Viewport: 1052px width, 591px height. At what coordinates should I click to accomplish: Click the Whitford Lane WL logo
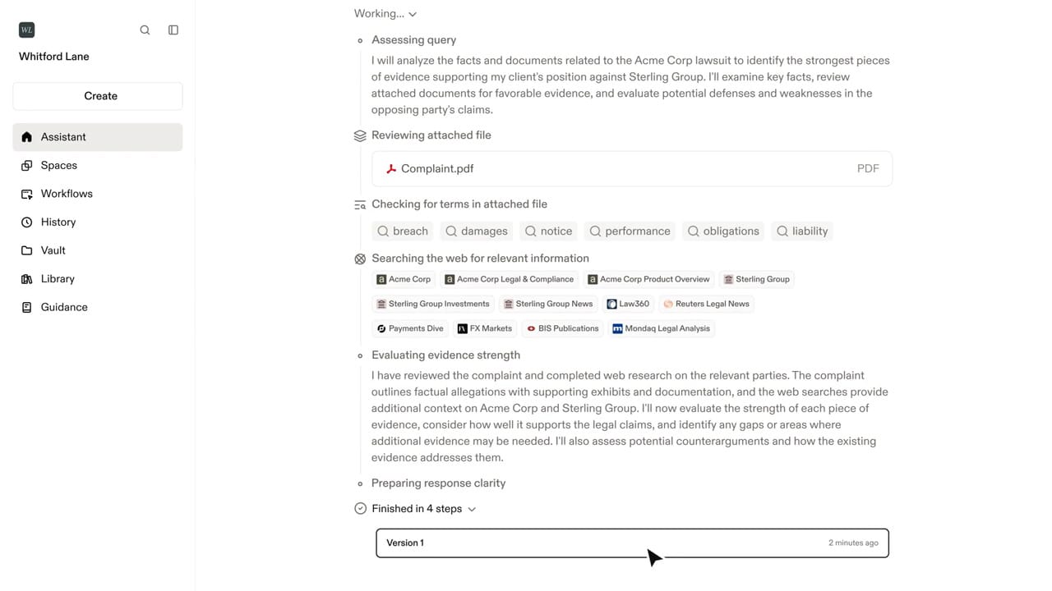coord(27,30)
